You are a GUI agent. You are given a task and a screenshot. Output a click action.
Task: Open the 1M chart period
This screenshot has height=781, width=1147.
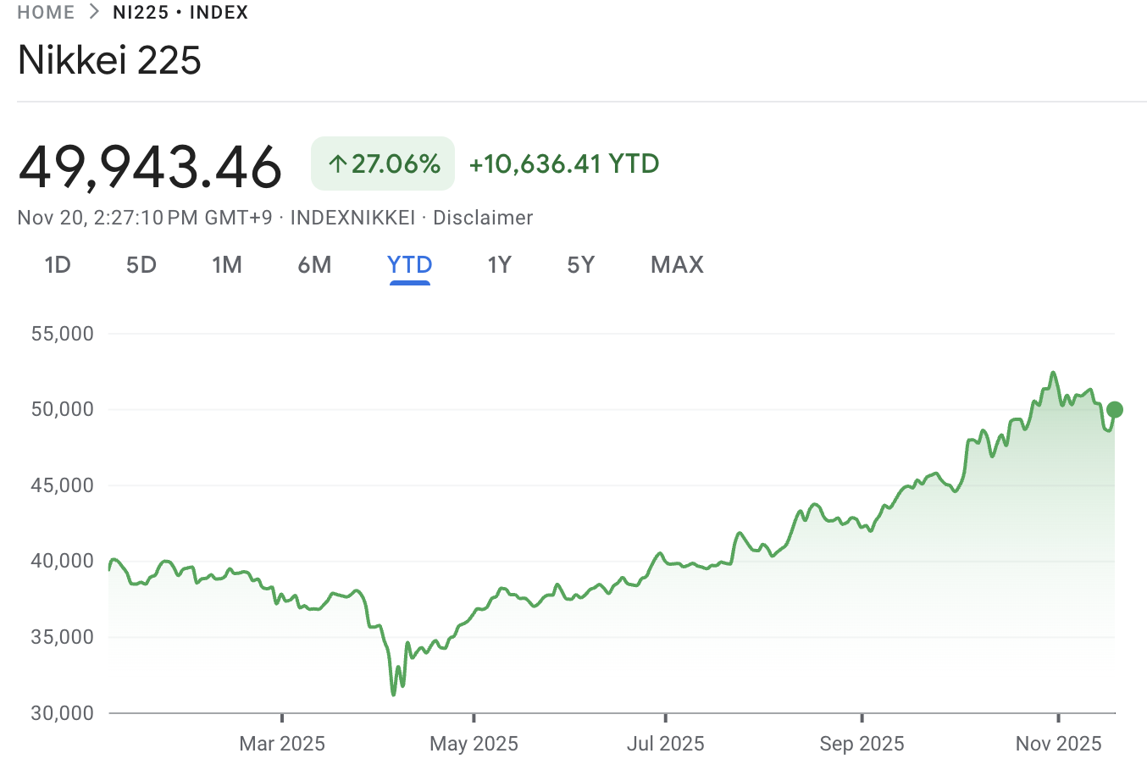pyautogui.click(x=227, y=264)
